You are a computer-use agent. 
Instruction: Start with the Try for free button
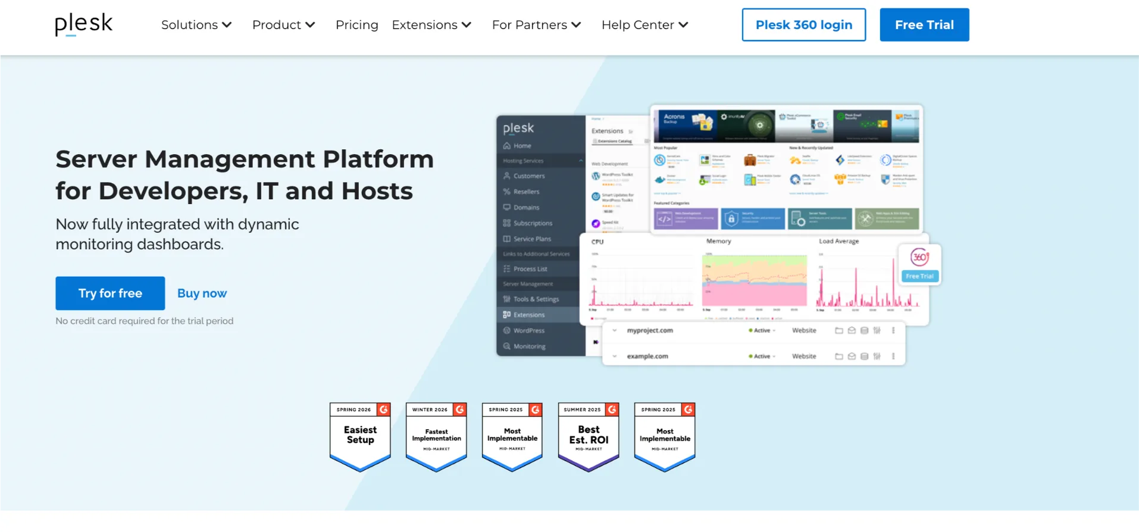pos(110,293)
